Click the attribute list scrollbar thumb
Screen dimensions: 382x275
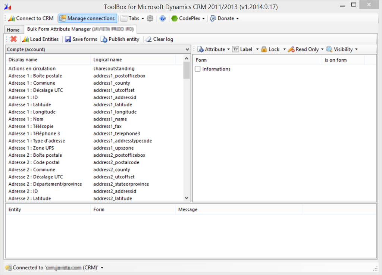coord(187,70)
